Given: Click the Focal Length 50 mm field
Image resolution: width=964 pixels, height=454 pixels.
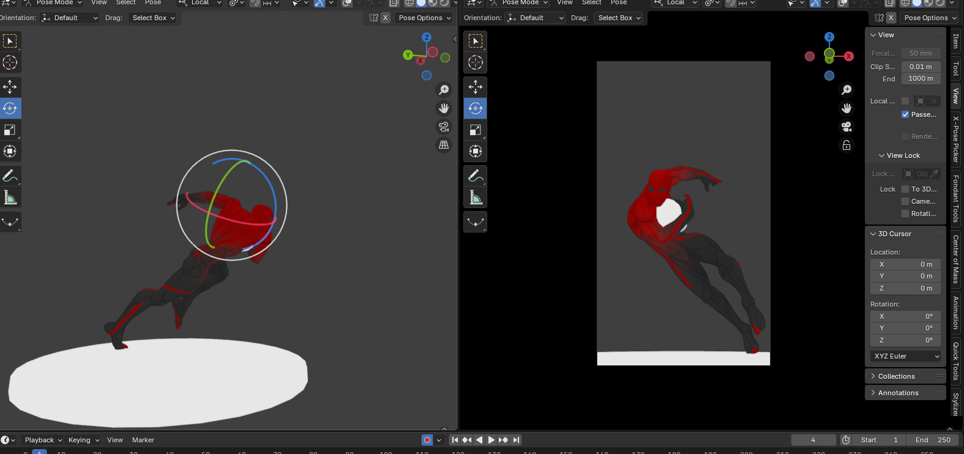Looking at the screenshot, I should click(921, 53).
